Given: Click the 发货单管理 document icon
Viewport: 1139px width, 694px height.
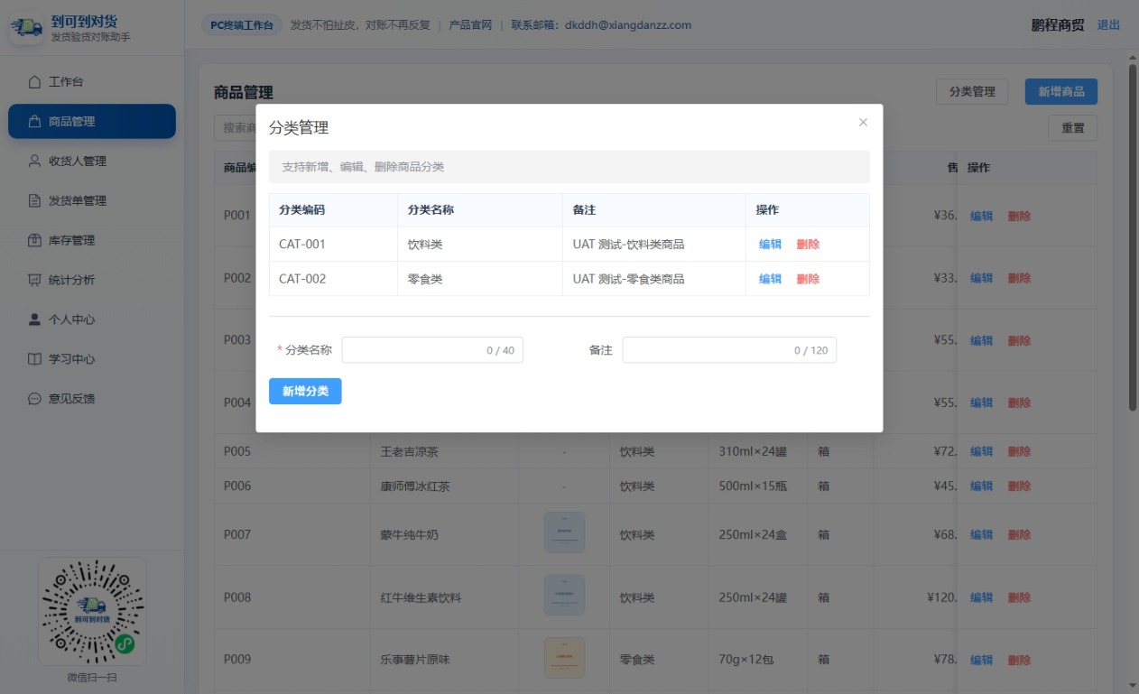Looking at the screenshot, I should [34, 201].
